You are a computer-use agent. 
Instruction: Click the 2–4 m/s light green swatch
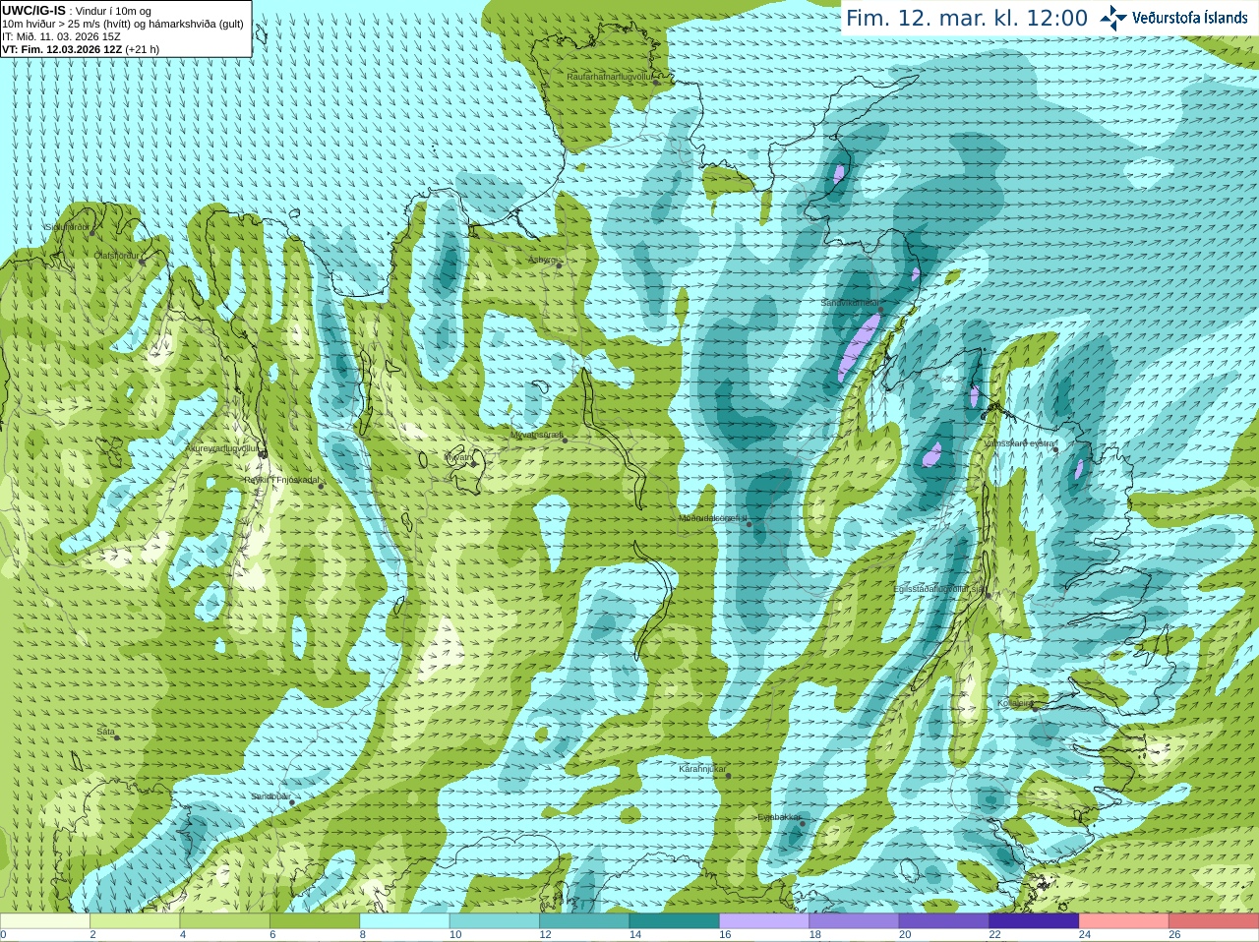[135, 921]
